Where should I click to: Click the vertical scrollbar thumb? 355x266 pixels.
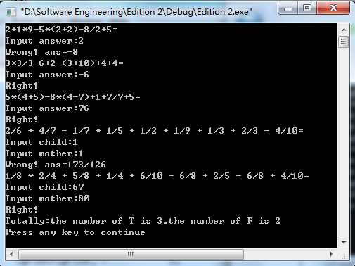click(344, 42)
